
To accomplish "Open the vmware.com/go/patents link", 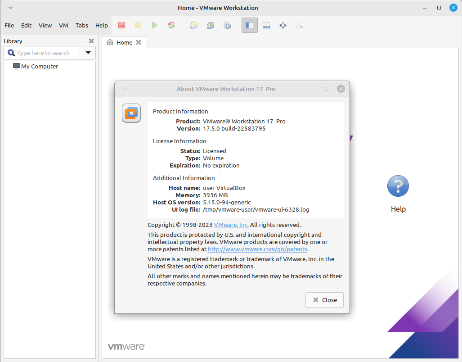I will [x=257, y=249].
